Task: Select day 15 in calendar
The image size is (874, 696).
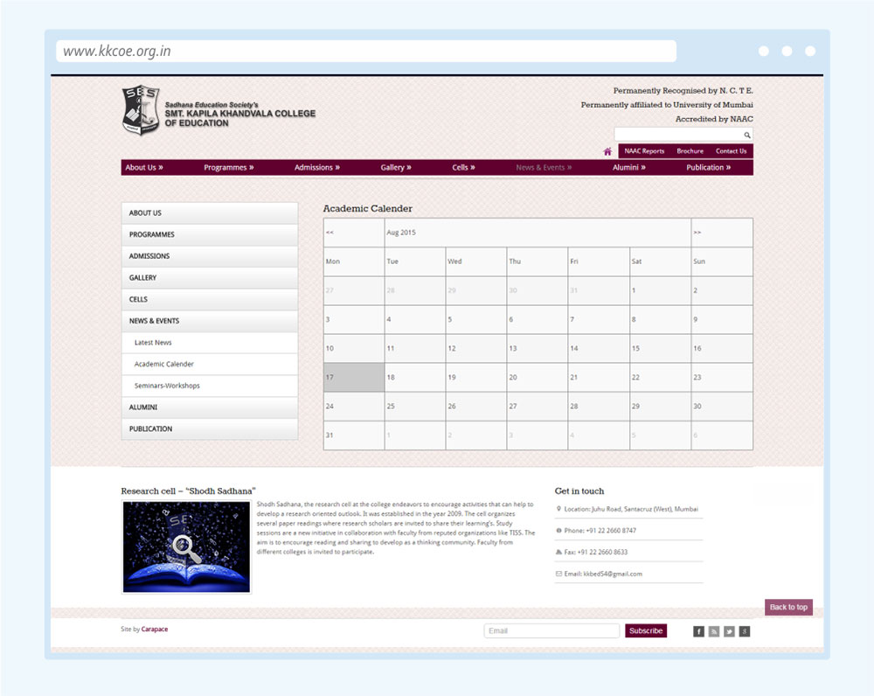Action: tap(661, 349)
